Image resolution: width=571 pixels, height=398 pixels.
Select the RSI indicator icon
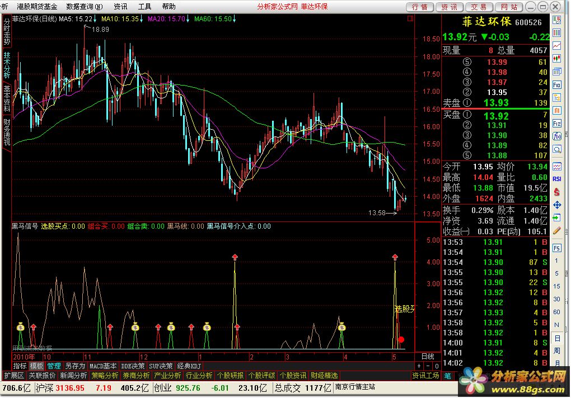tap(557, 179)
